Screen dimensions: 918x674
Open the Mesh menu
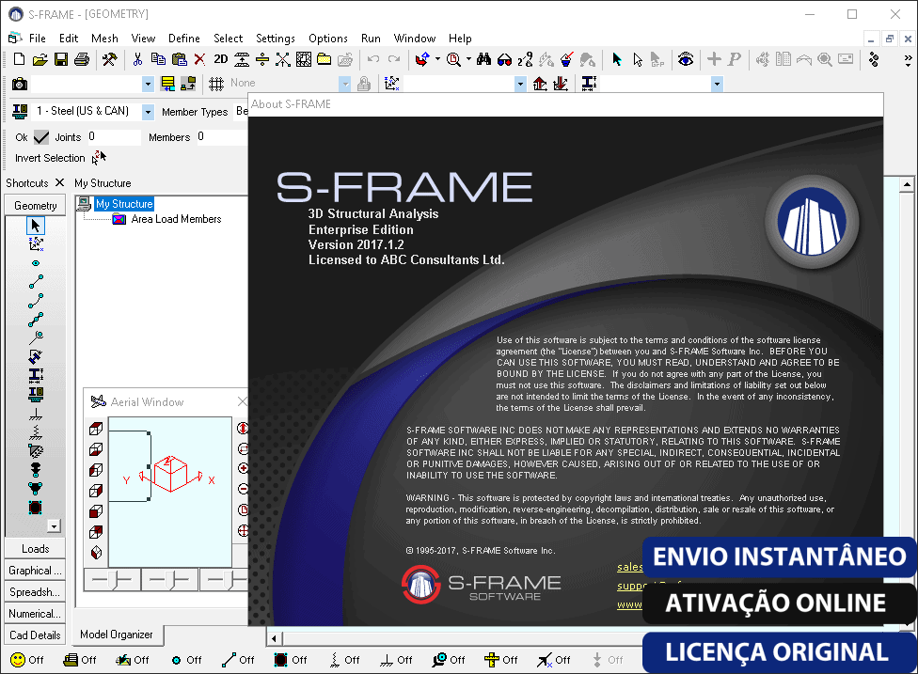click(x=104, y=39)
